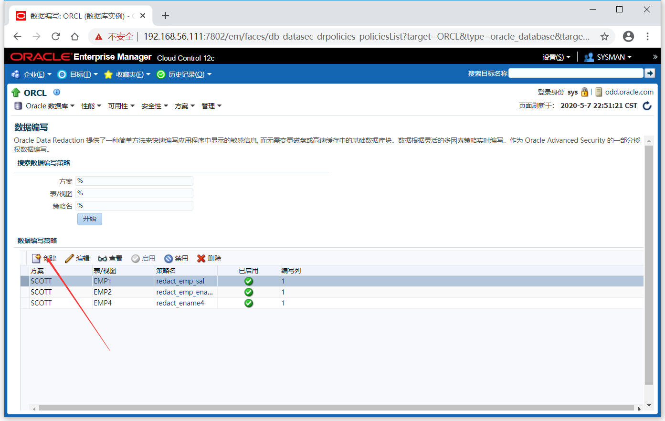Click the horizontal table scrollbar
665x421 pixels.
[x=336, y=408]
